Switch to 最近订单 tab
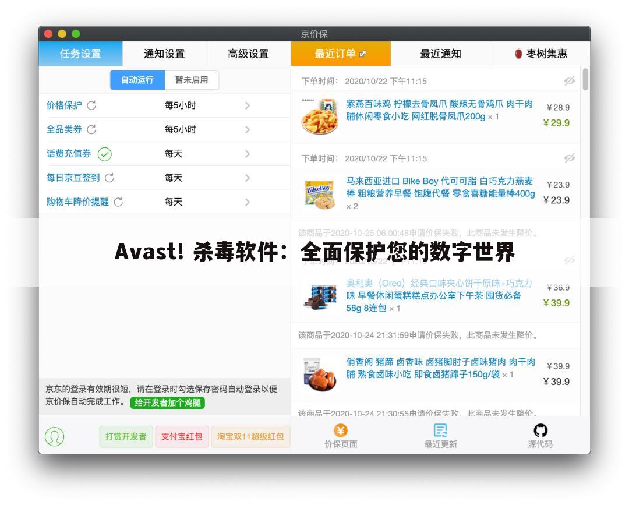 coord(341,54)
